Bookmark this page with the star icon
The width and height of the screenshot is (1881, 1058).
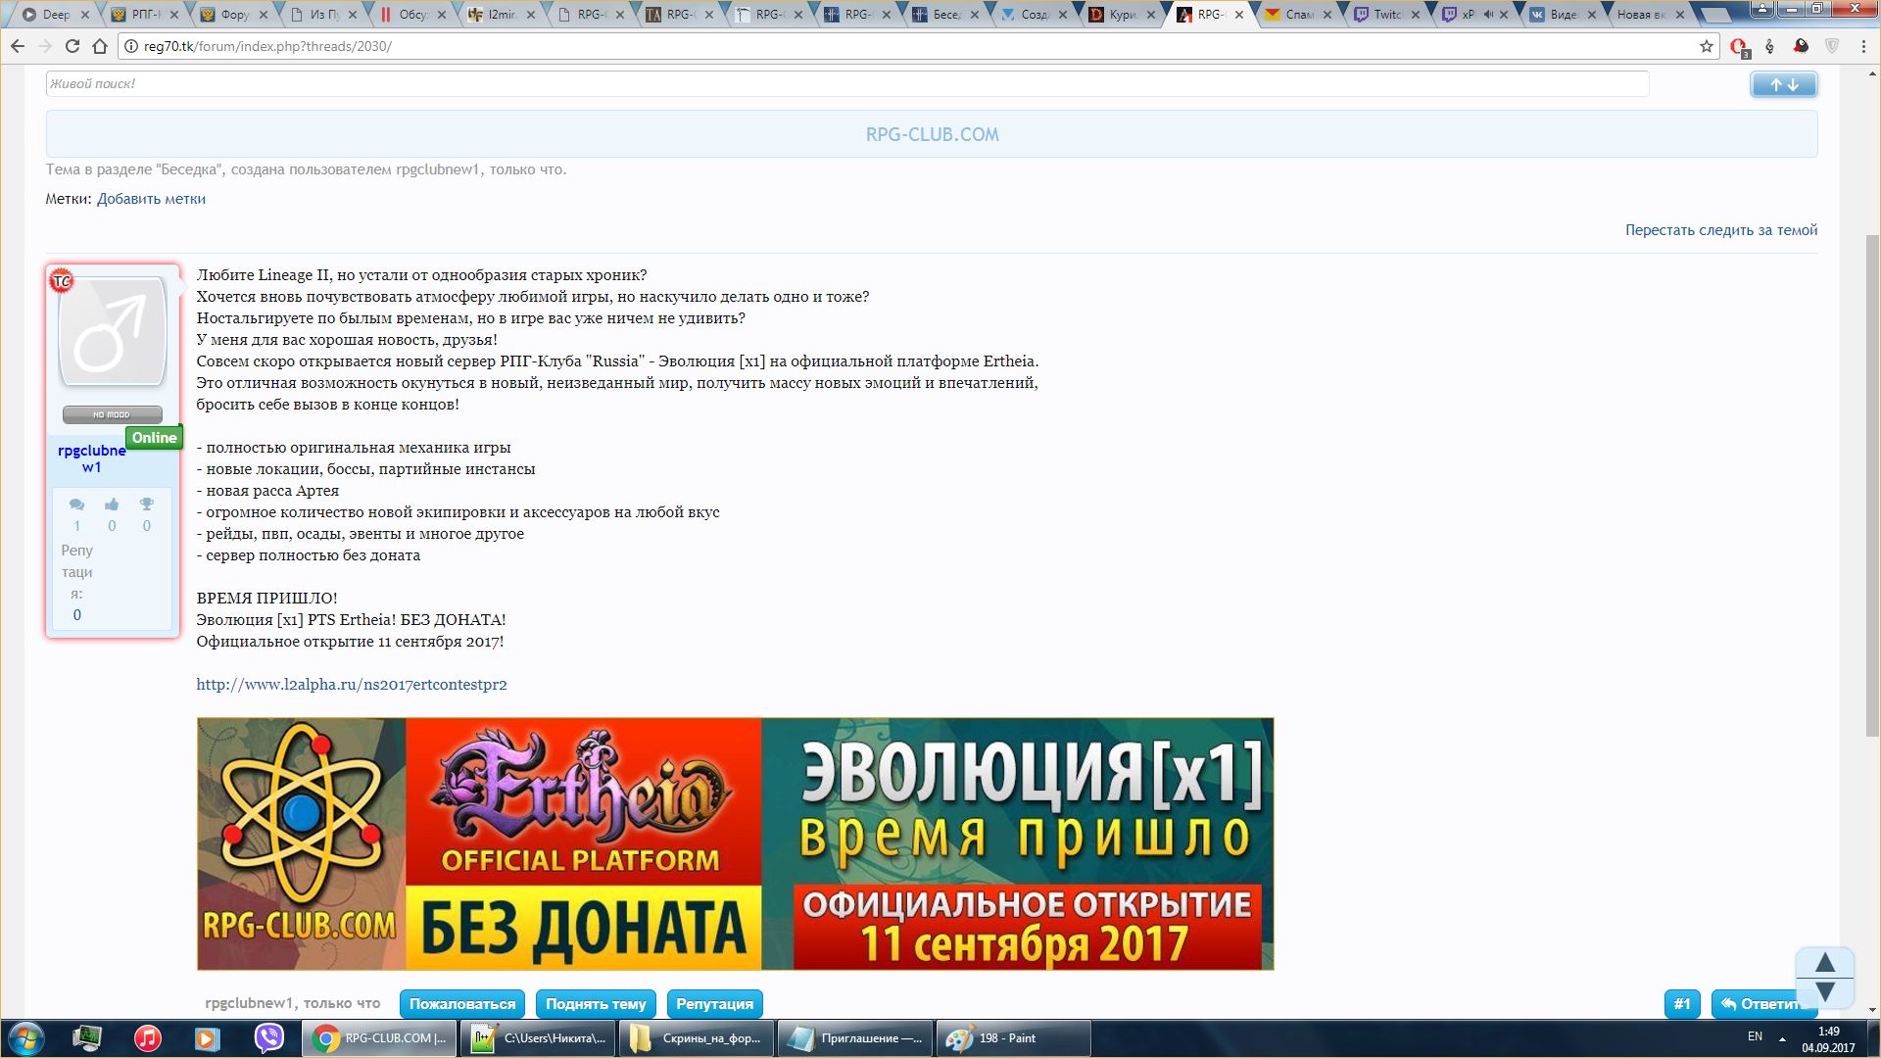[1706, 46]
